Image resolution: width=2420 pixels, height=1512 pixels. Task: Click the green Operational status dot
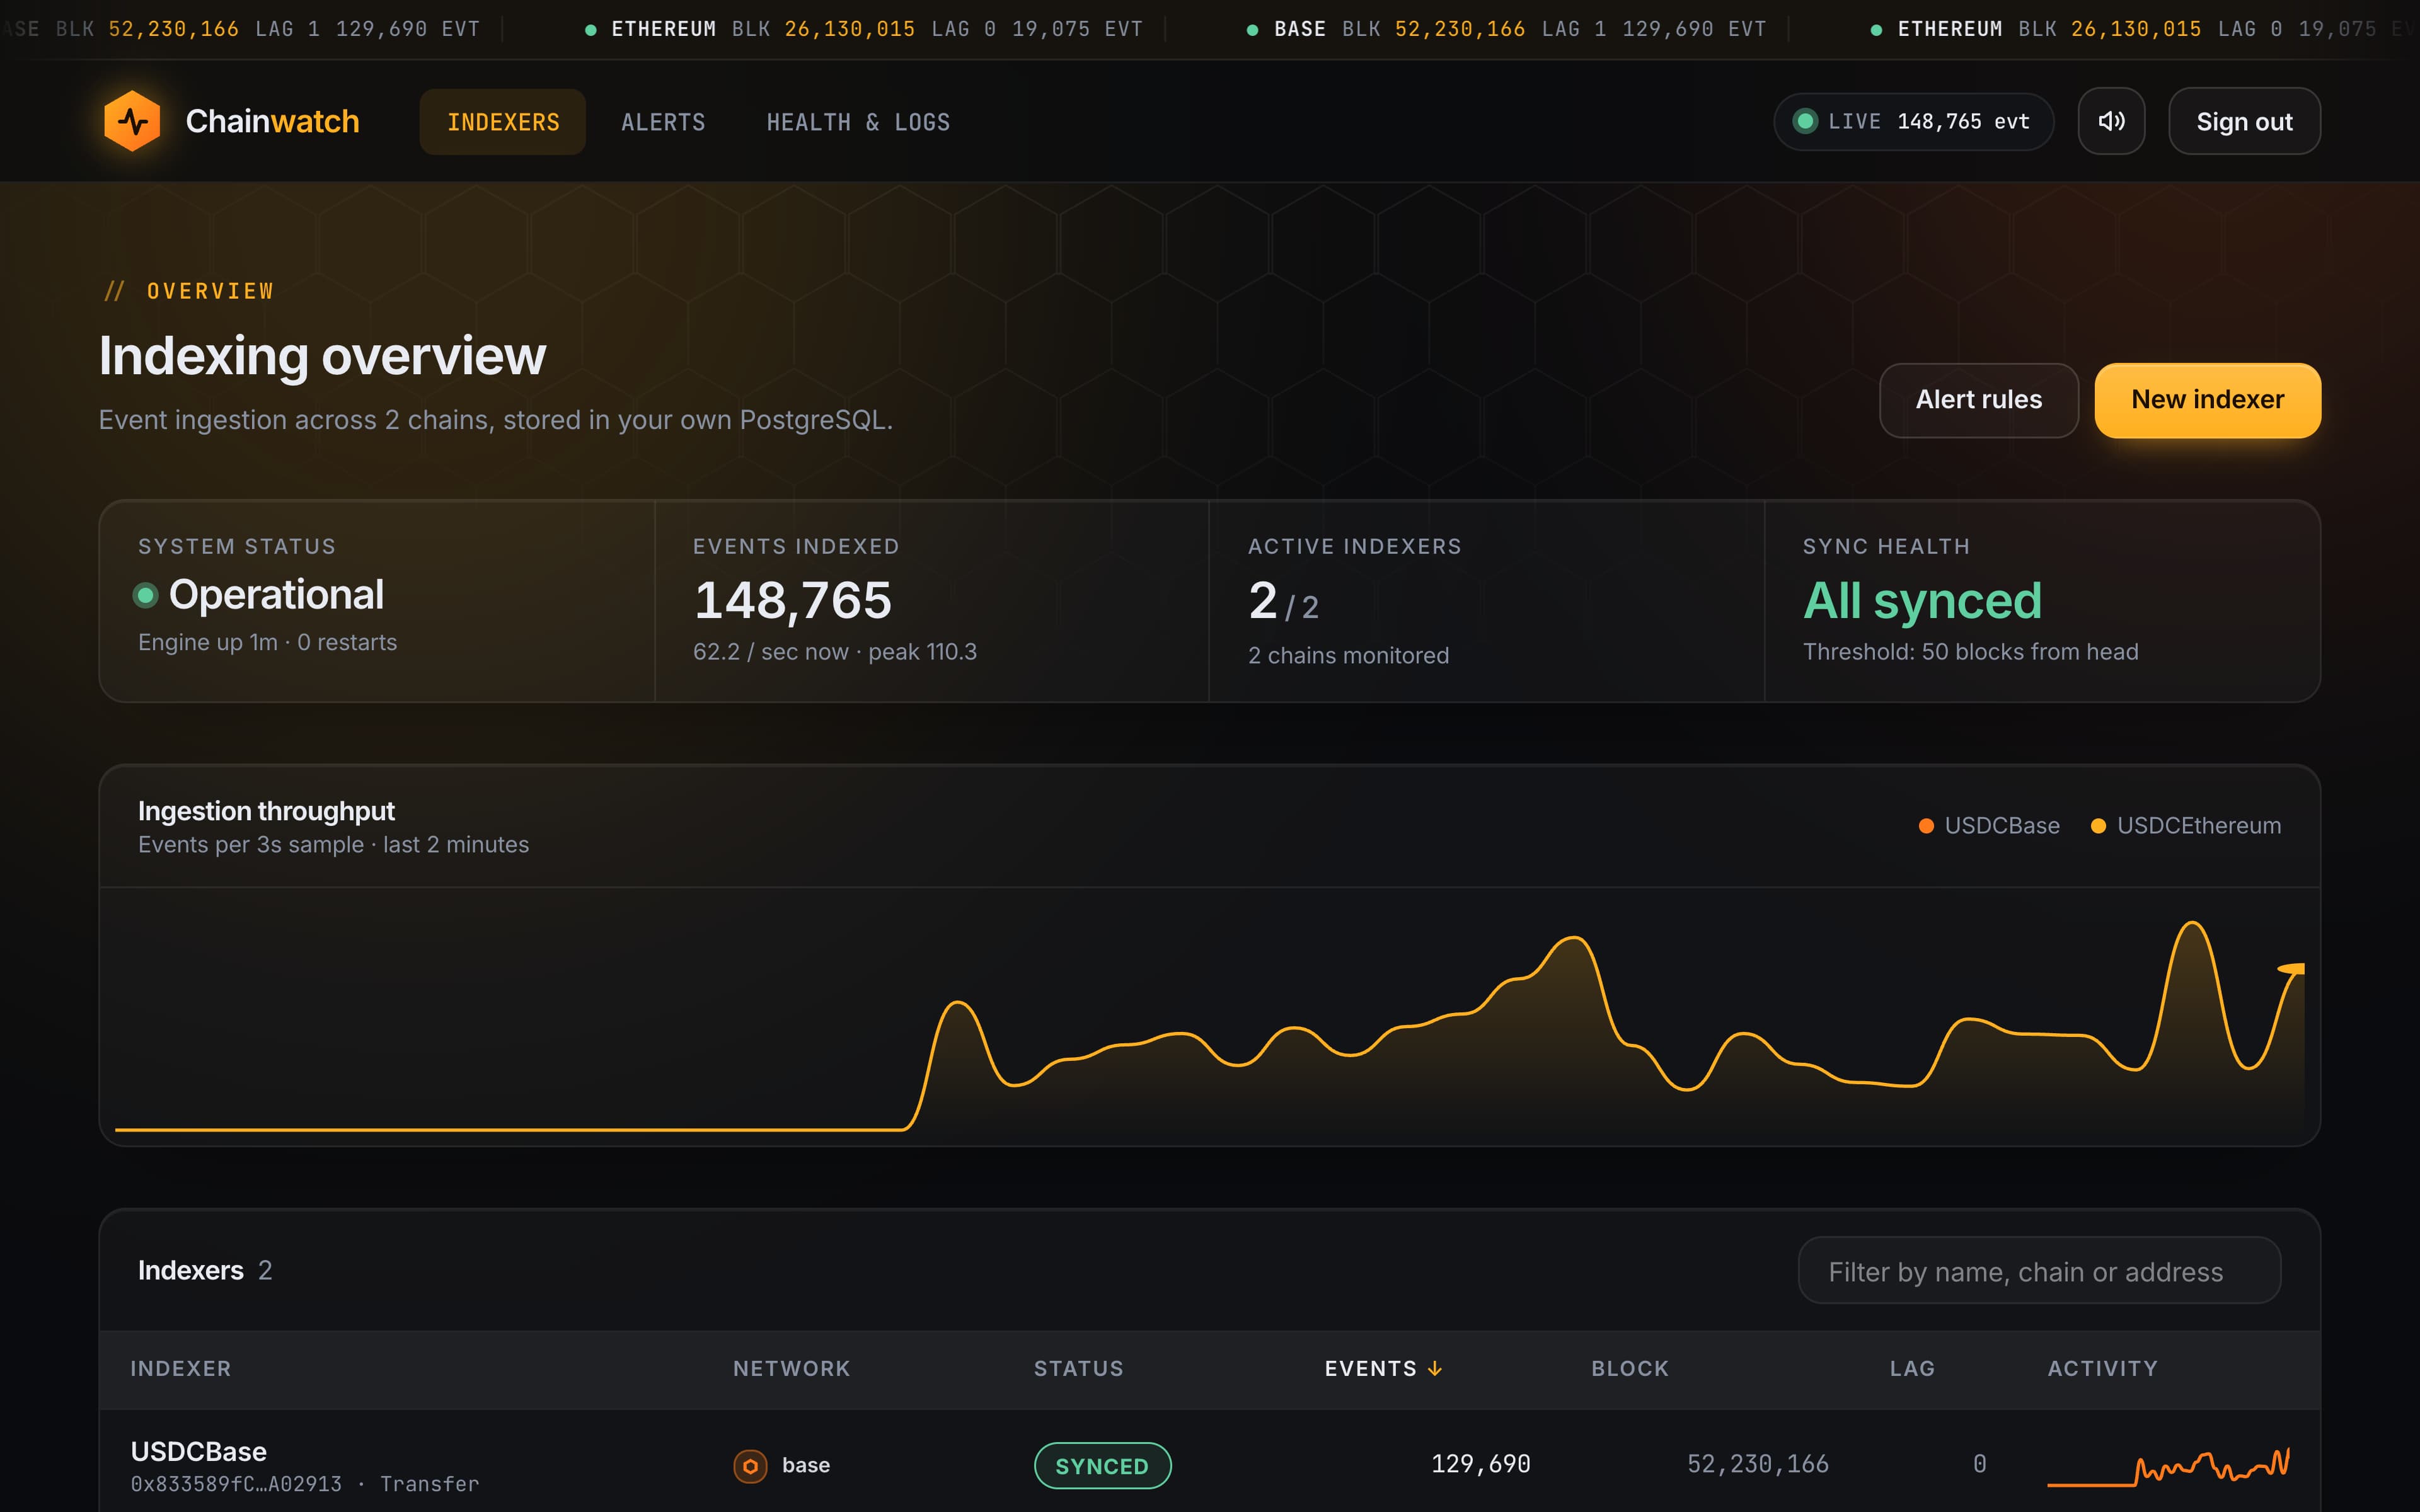pos(146,595)
